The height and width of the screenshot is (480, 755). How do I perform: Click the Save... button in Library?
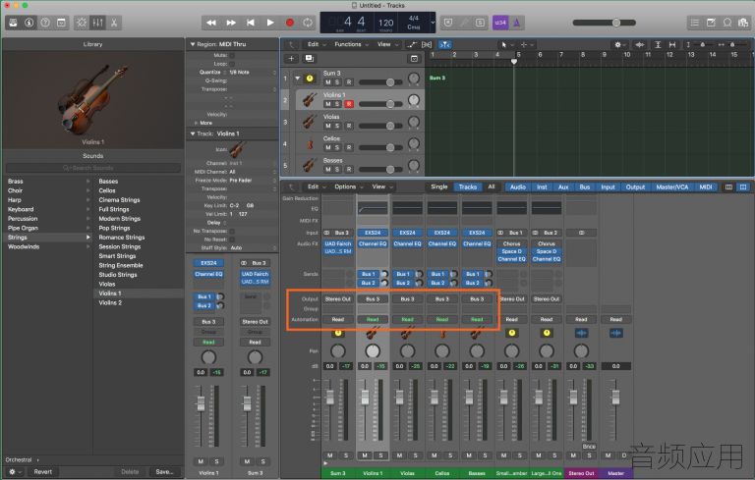[165, 472]
